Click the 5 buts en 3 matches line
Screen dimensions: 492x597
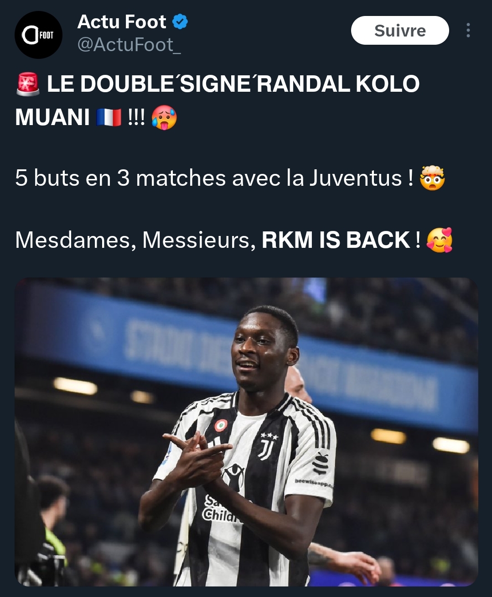click(214, 178)
